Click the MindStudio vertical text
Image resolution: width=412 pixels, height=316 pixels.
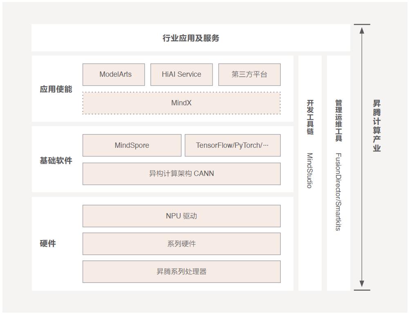pyautogui.click(x=310, y=171)
